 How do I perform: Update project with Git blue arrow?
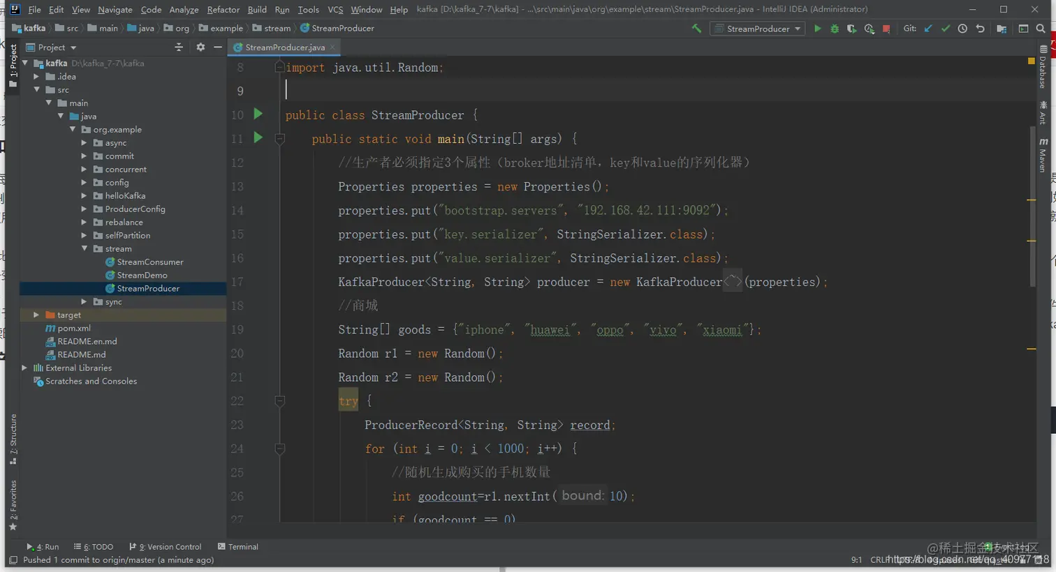pos(928,29)
